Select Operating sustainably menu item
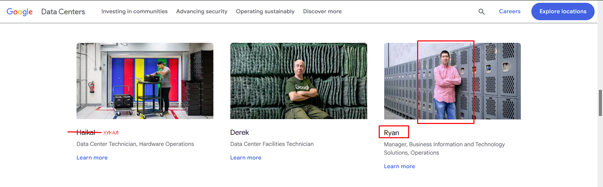This screenshot has width=603, height=187. coord(265,11)
